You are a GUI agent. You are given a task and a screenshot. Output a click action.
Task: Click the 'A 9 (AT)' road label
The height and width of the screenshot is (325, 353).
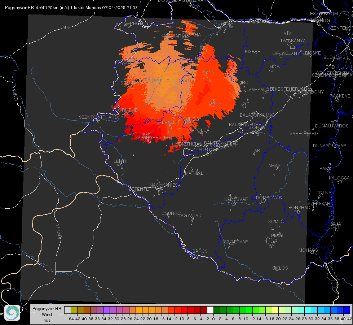click(x=14, y=93)
